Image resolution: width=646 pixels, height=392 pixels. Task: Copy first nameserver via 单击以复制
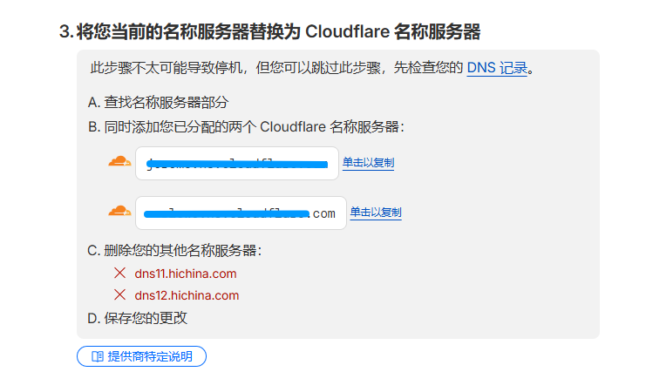click(x=368, y=163)
